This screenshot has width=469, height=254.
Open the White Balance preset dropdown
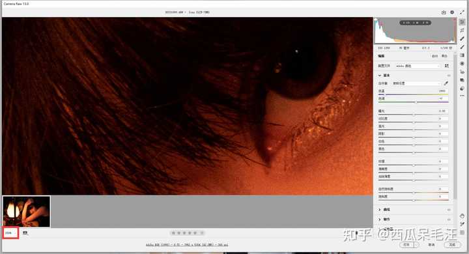coord(416,83)
